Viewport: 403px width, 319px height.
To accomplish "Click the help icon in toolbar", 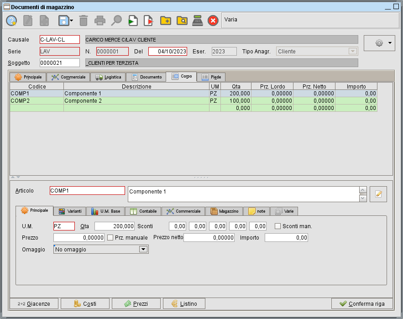I will tap(11, 21).
